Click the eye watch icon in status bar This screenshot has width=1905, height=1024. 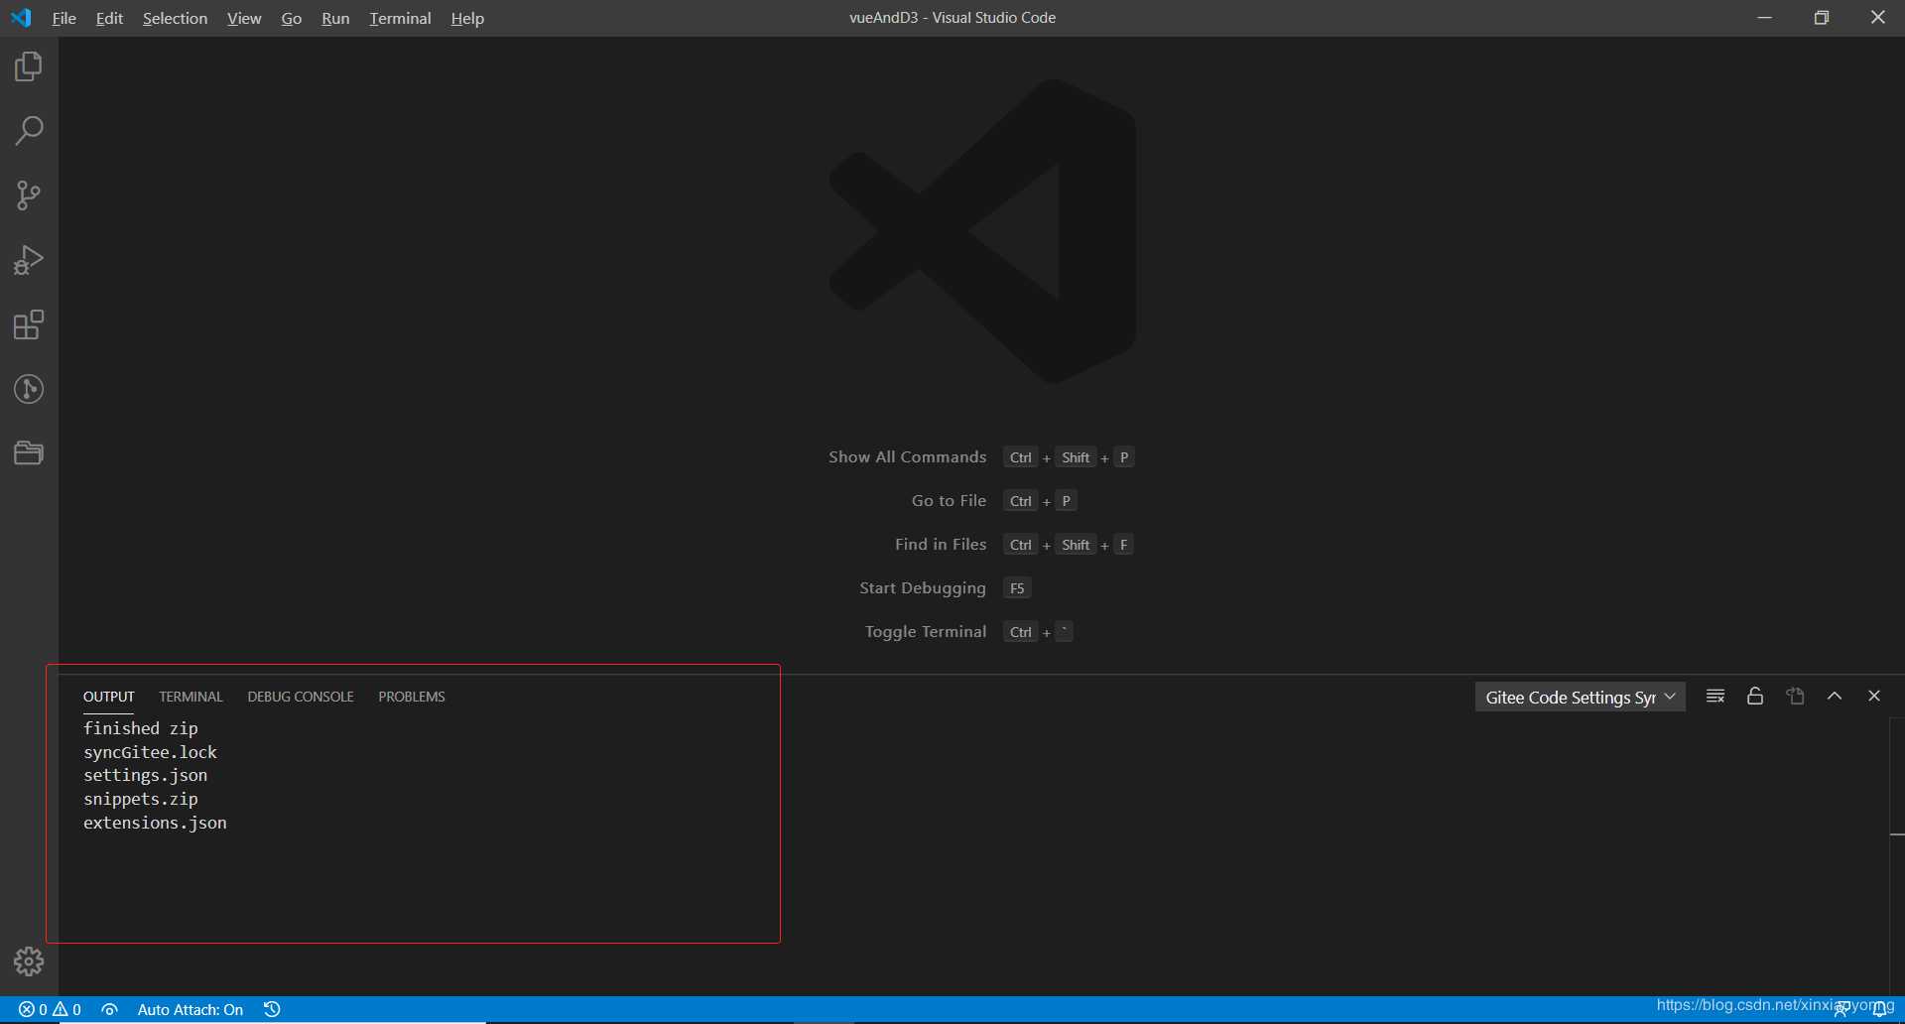tap(109, 1009)
